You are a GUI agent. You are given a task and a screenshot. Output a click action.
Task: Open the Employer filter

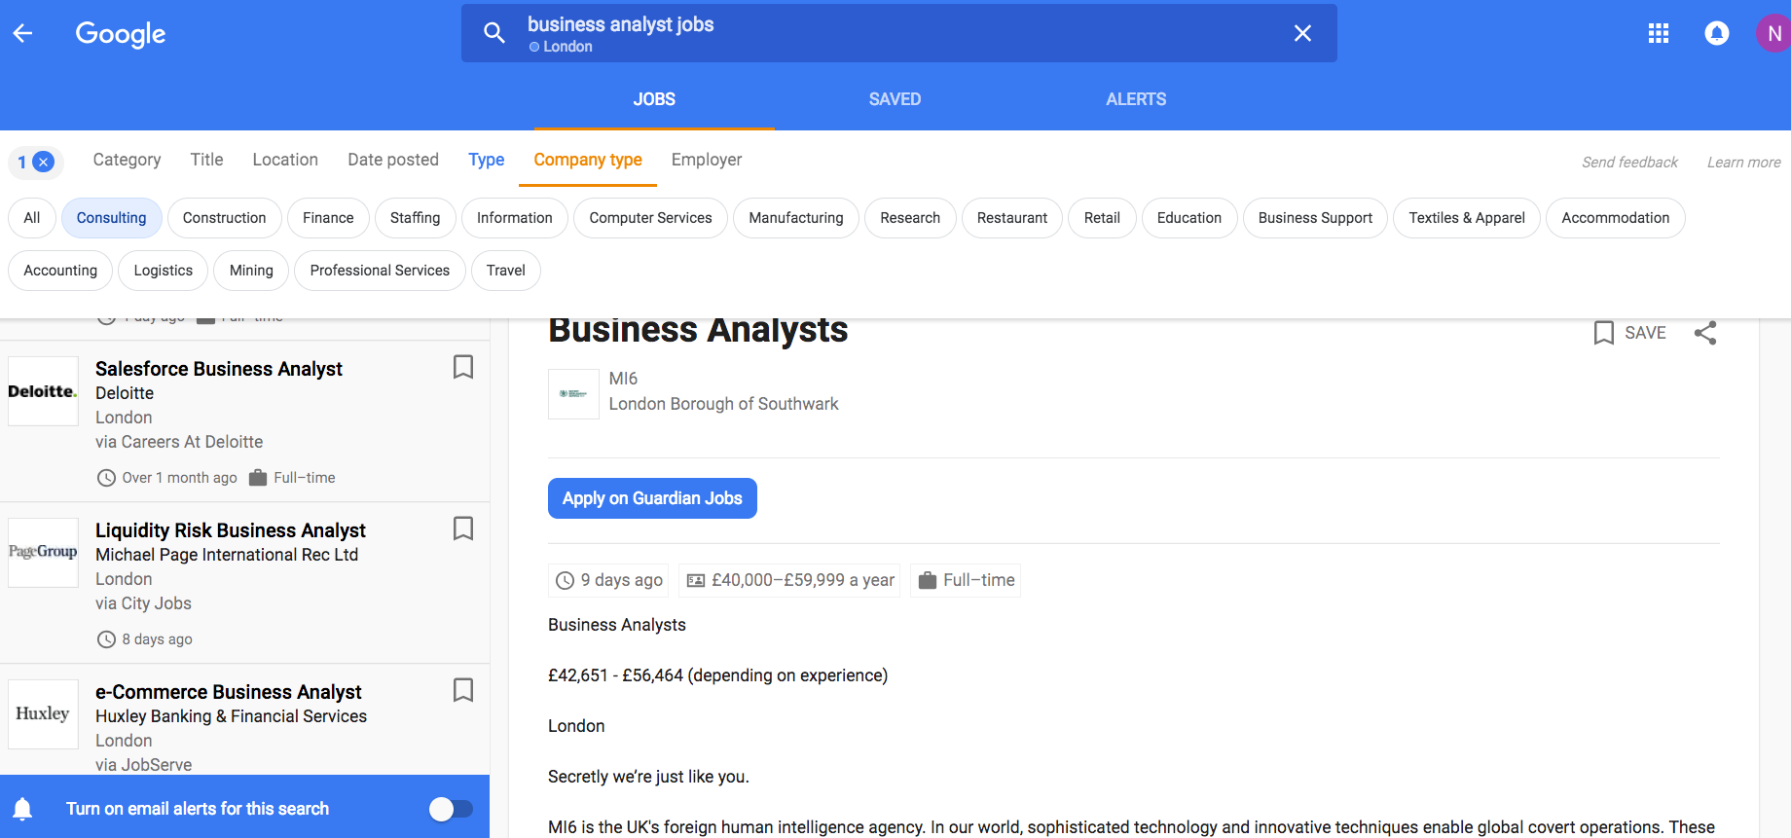(707, 160)
